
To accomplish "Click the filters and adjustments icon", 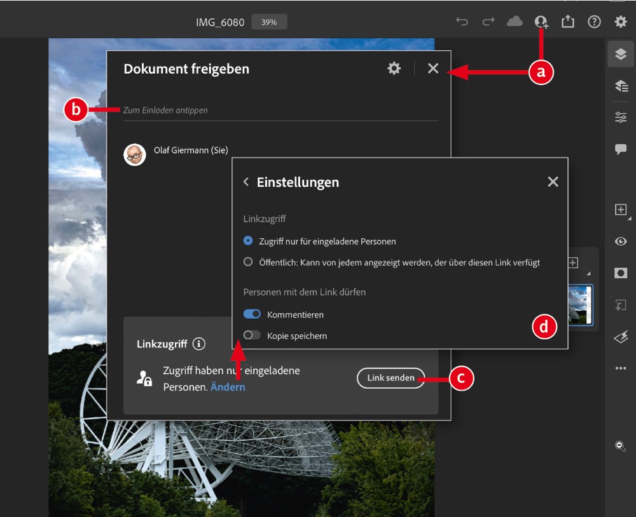I will point(621,337).
